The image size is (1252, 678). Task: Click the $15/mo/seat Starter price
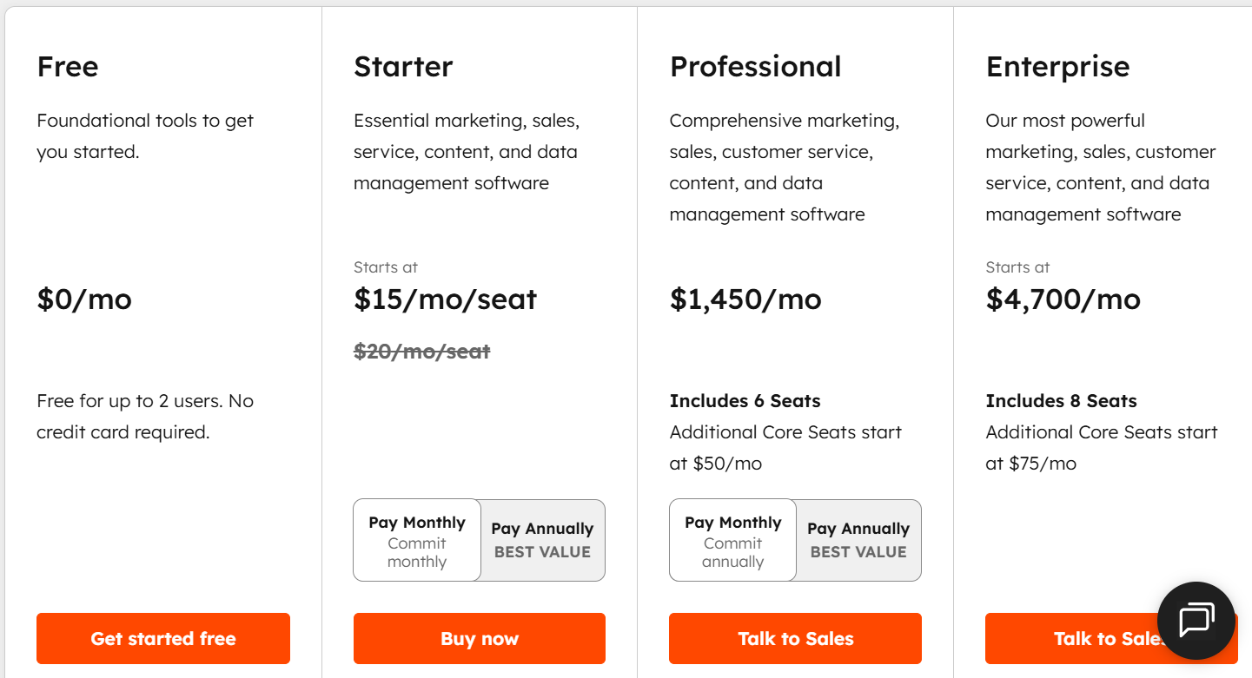point(445,300)
